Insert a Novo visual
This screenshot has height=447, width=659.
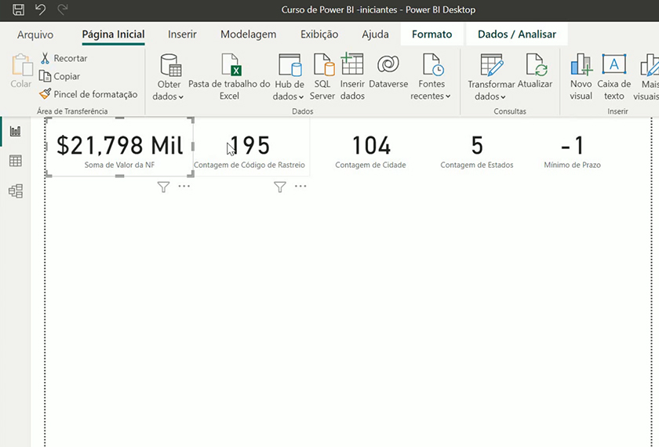click(x=581, y=77)
